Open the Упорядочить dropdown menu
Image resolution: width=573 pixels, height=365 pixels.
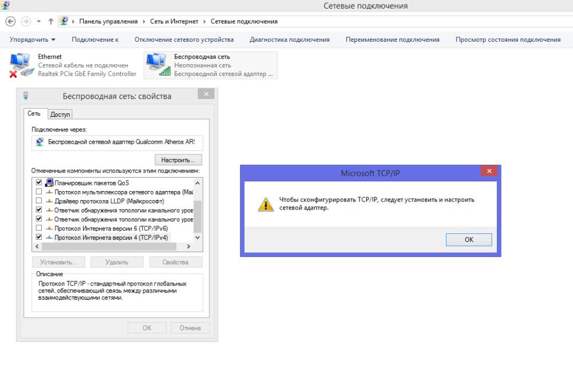click(x=33, y=39)
